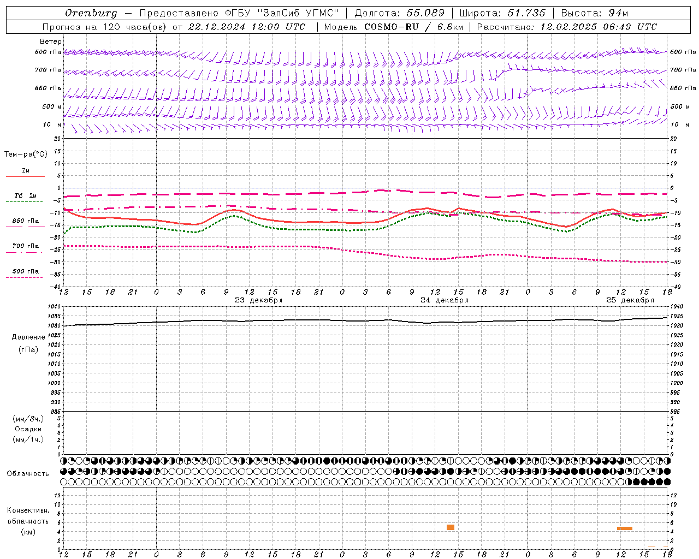Click the Td 2м dew point legend label

[x=26, y=195]
